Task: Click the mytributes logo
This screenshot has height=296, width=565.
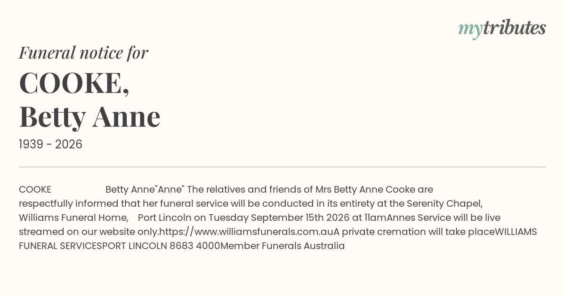Action: tap(502, 29)
